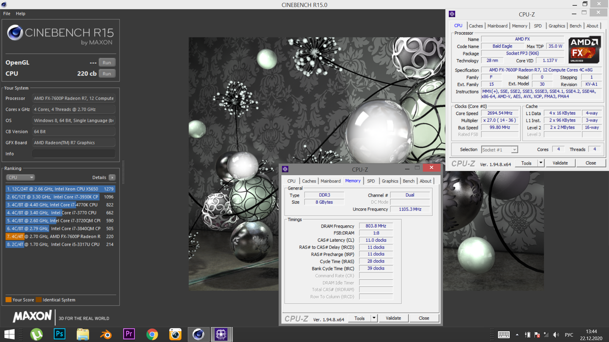Expand ranking Details arrow button

tap(112, 177)
